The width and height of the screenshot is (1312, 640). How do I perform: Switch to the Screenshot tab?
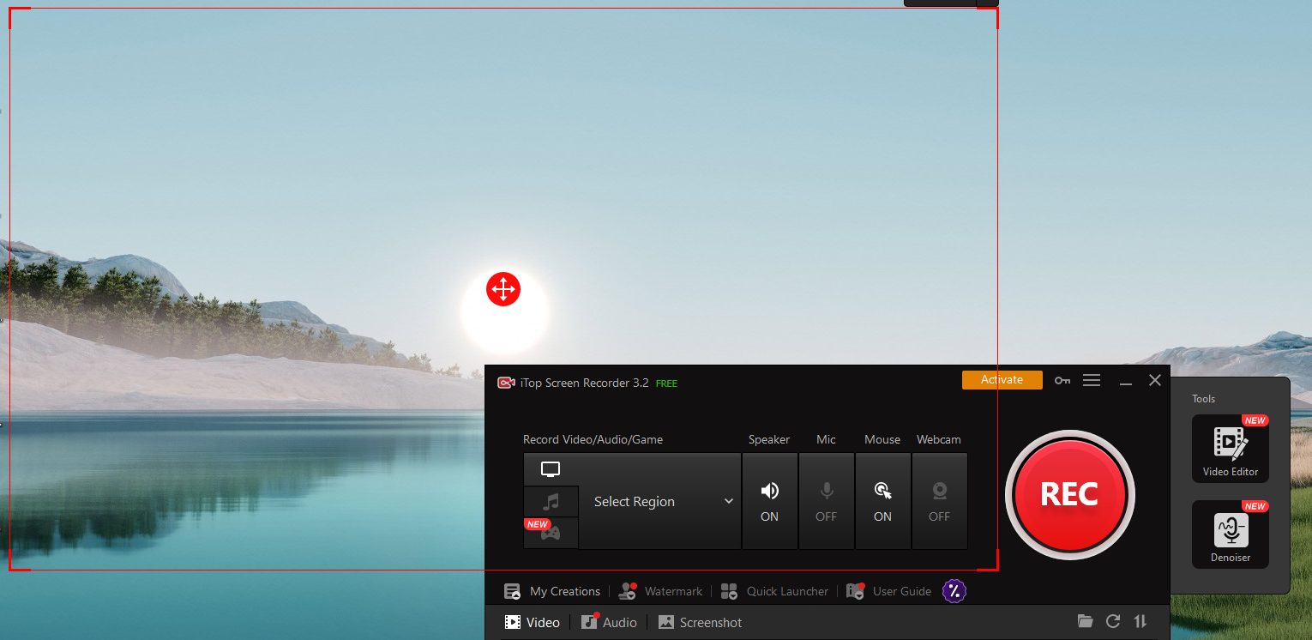(x=700, y=623)
